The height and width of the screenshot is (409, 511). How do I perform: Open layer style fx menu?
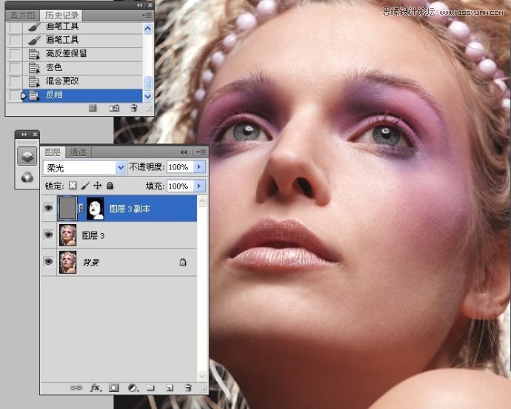point(96,388)
